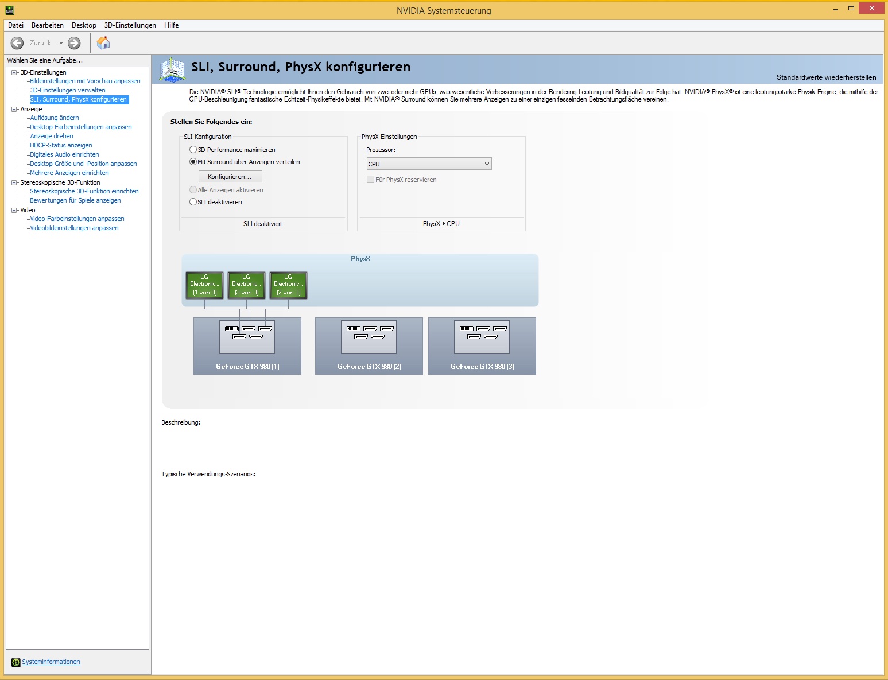Select Alle Anzeigen aktivieren radio button
888x680 pixels.
click(x=193, y=190)
